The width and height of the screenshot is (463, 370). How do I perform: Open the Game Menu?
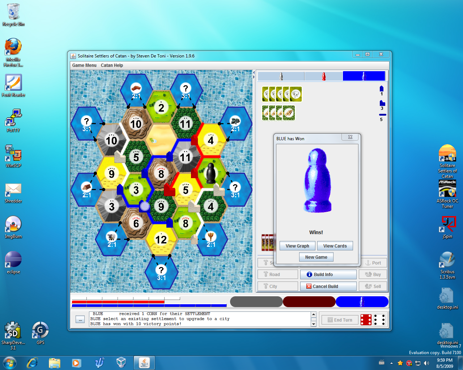click(84, 65)
